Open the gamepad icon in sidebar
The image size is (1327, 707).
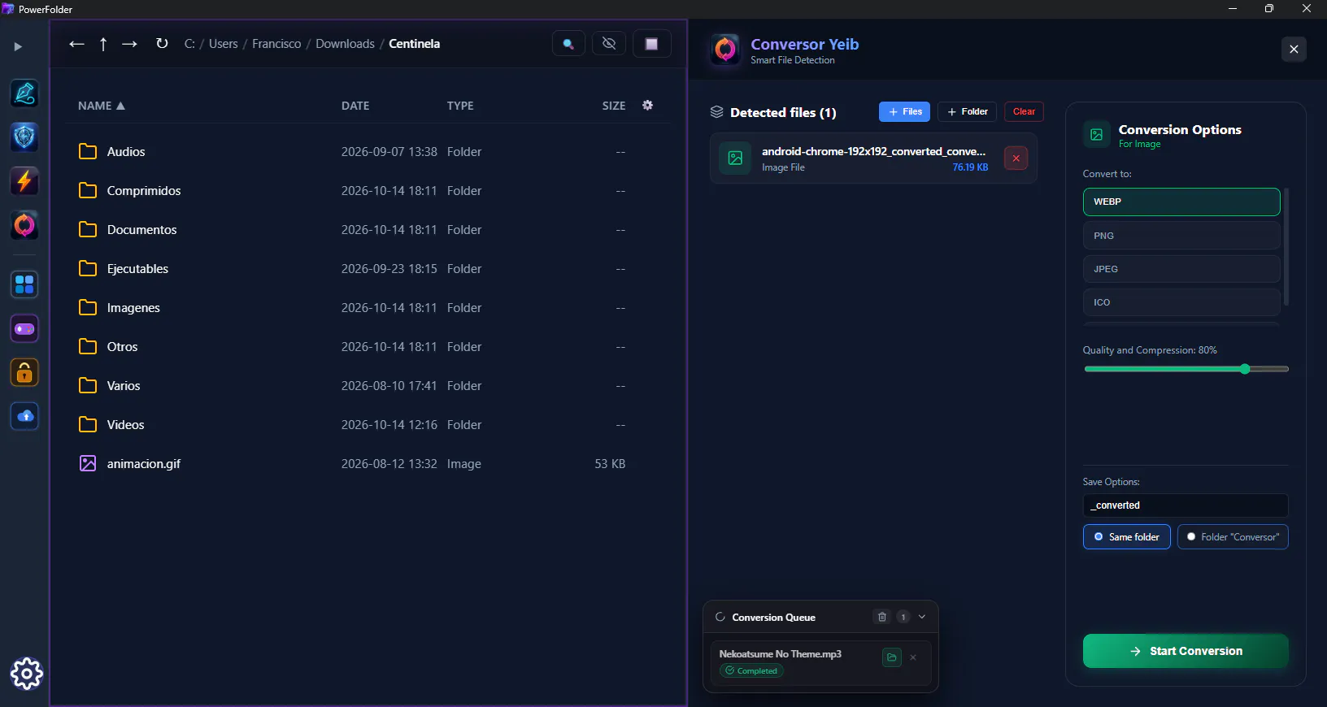[24, 329]
